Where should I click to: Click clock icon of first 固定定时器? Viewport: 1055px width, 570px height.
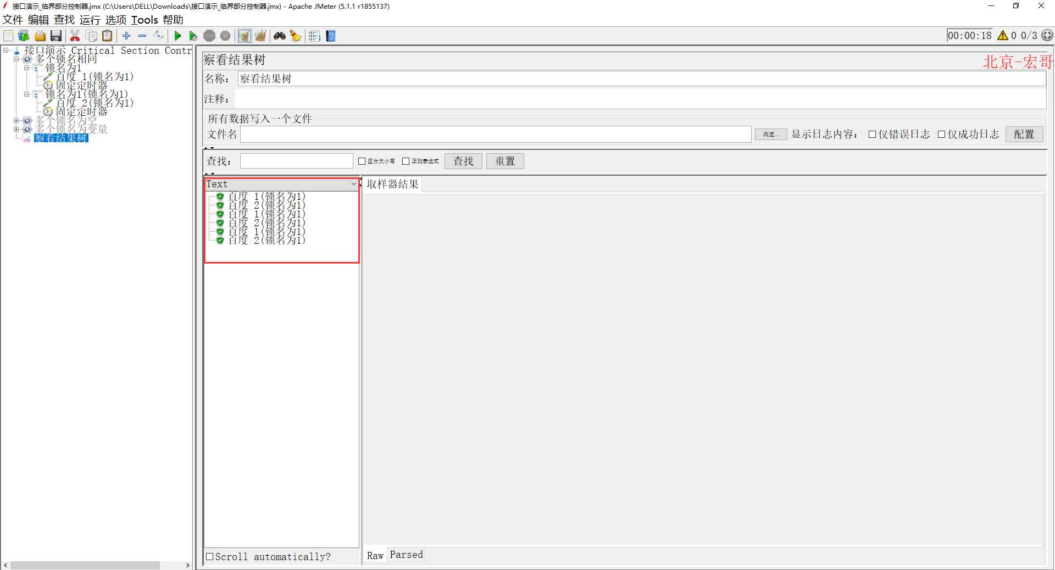coord(48,85)
